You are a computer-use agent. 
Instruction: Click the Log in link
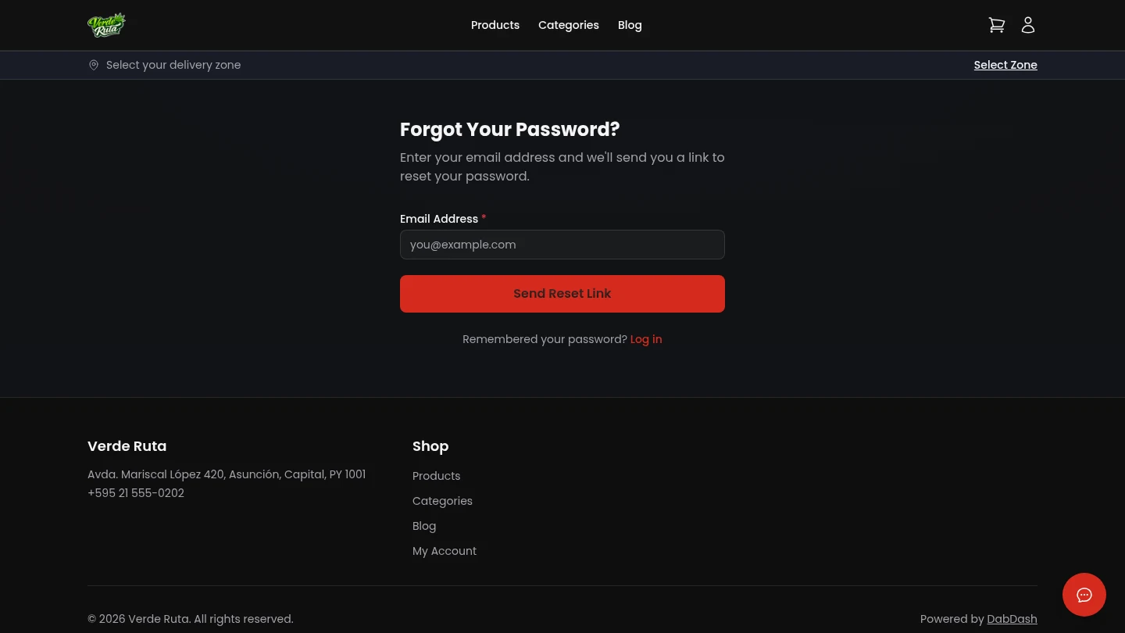(x=646, y=339)
